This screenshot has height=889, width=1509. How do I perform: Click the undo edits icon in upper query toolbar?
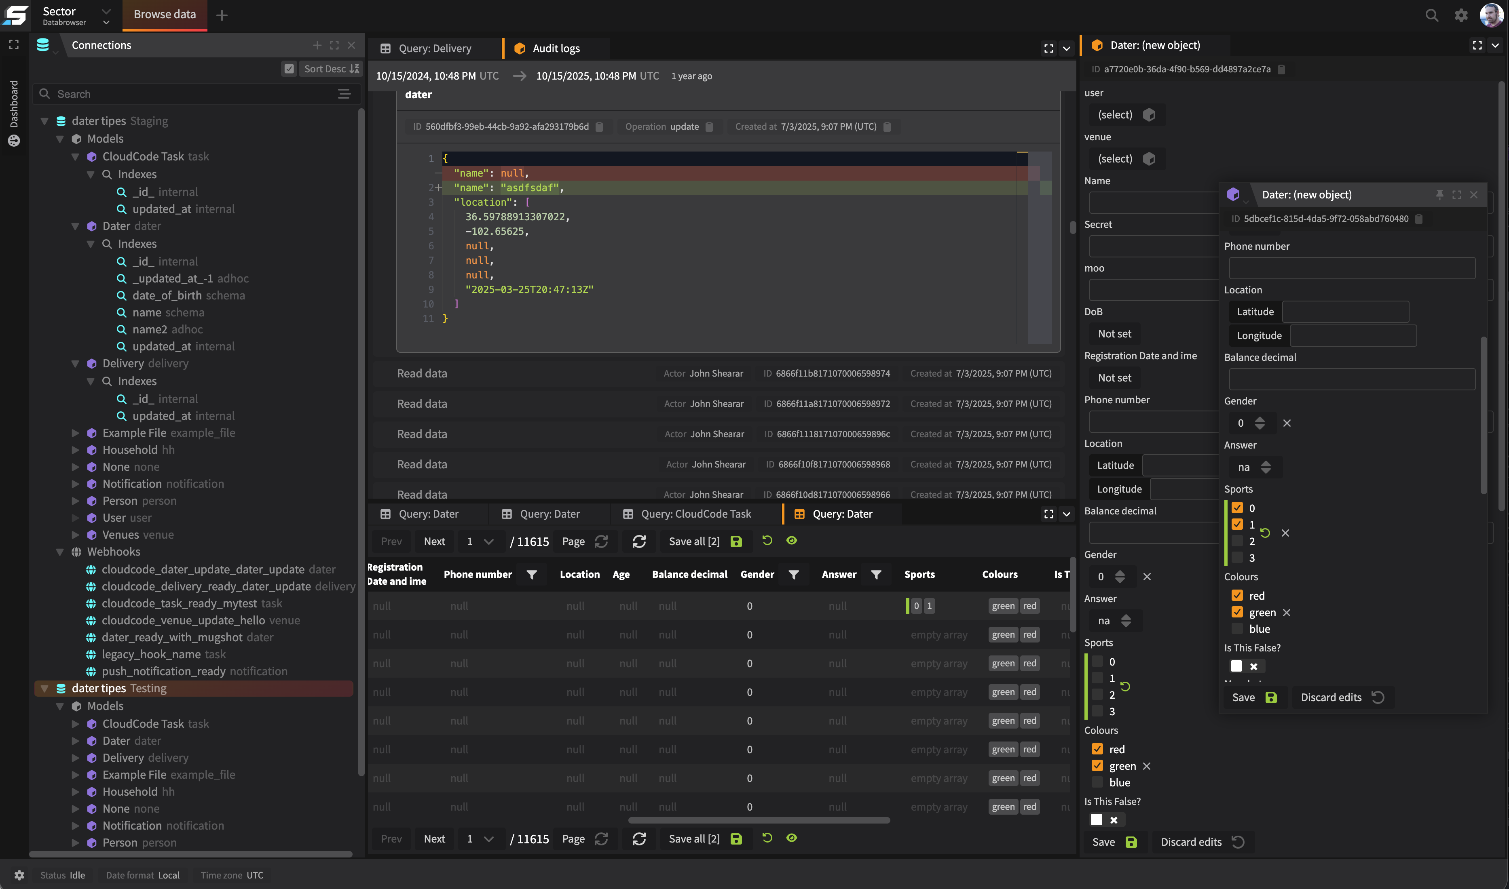[x=767, y=540]
